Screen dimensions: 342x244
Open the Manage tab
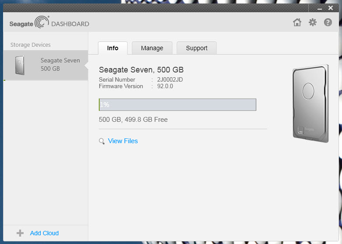pos(152,48)
